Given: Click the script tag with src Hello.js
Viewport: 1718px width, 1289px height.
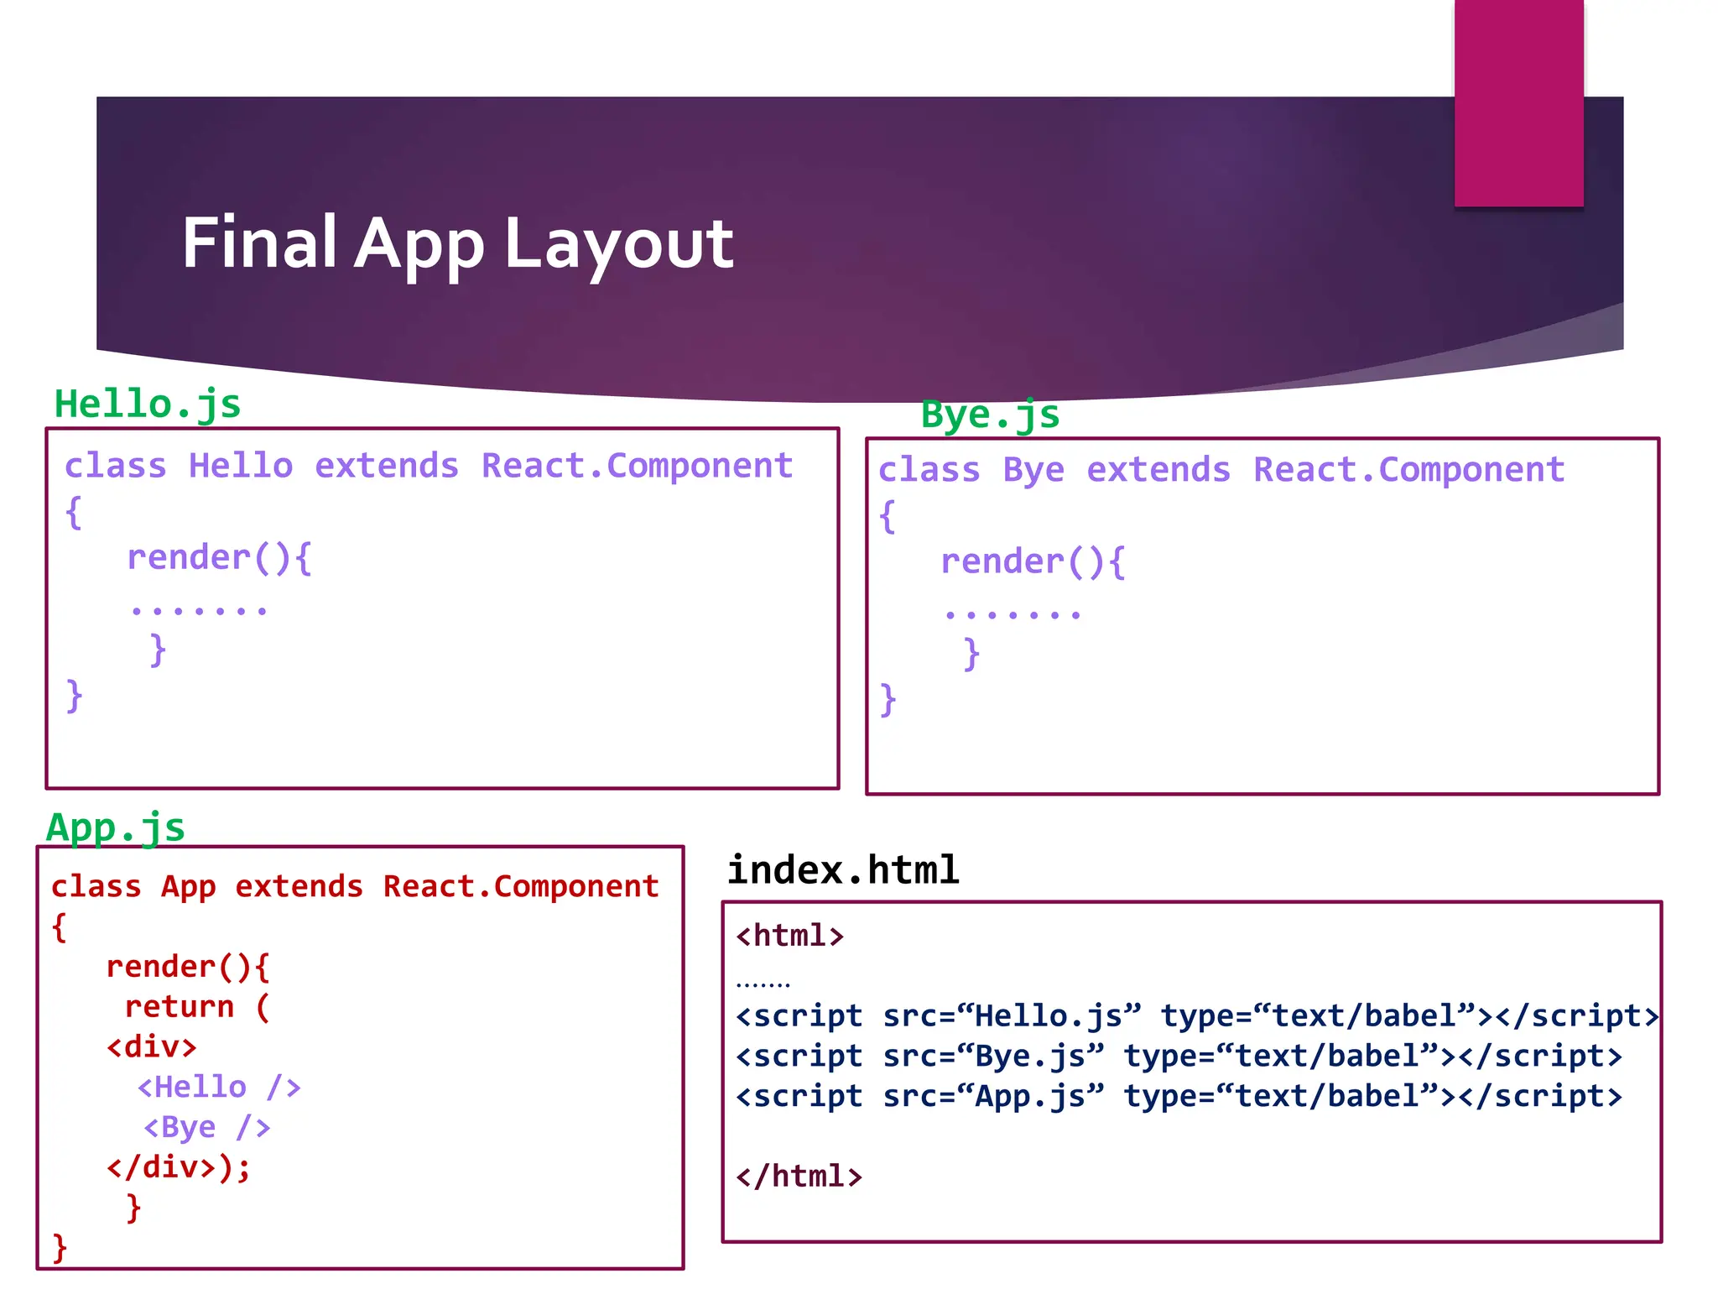Looking at the screenshot, I should [x=1197, y=1015].
